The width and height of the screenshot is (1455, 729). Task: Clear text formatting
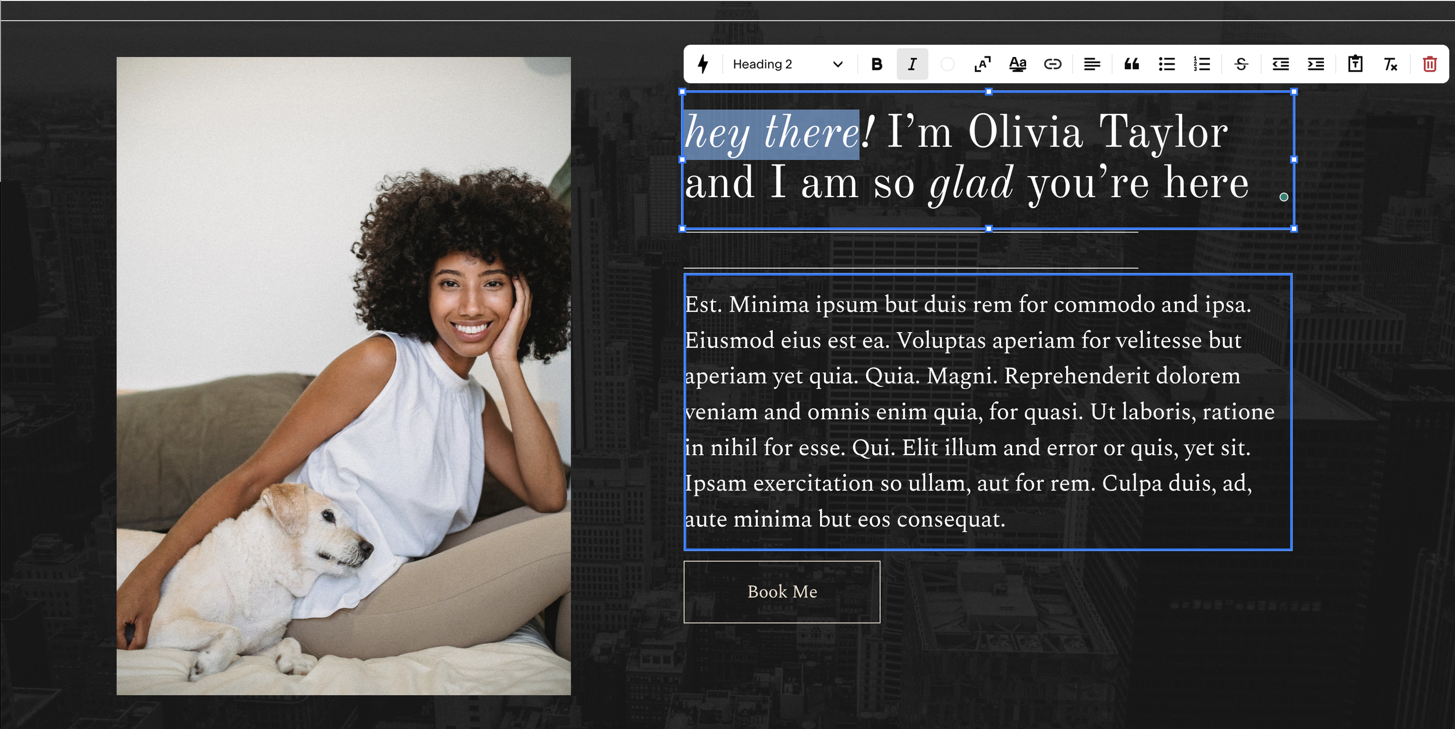(1390, 64)
